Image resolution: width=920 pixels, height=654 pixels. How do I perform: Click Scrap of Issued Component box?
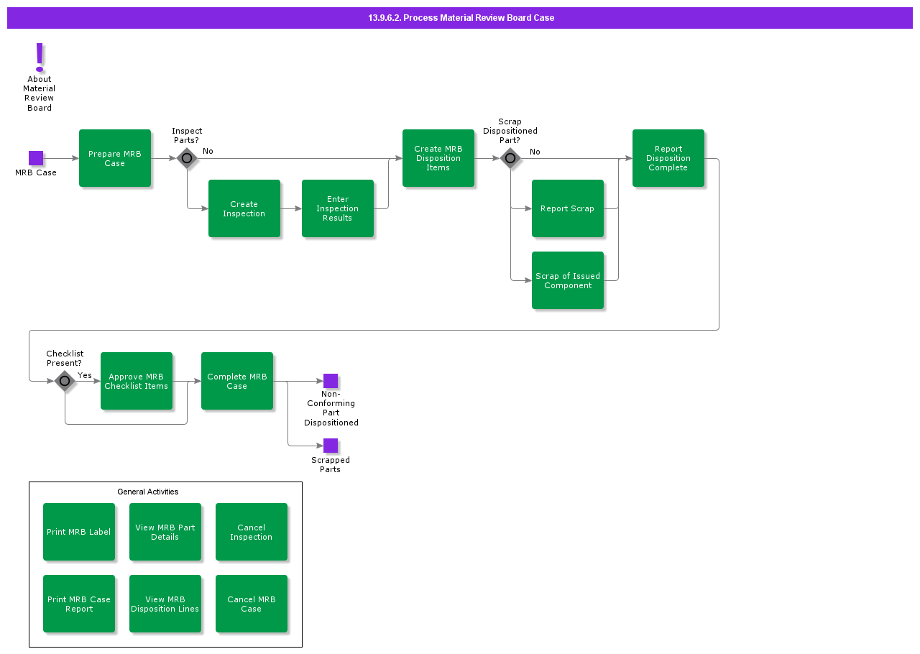(x=568, y=280)
